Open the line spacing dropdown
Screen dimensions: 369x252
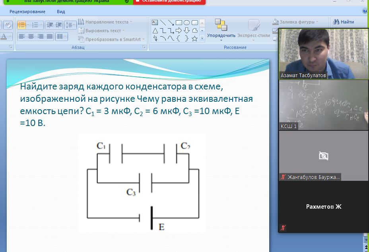coord(70,25)
